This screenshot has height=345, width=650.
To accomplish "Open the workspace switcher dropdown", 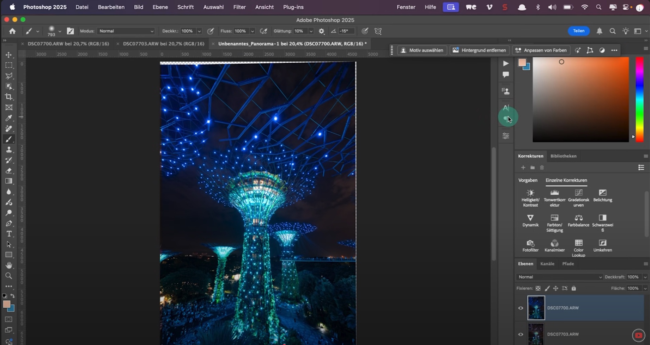I will click(640, 31).
